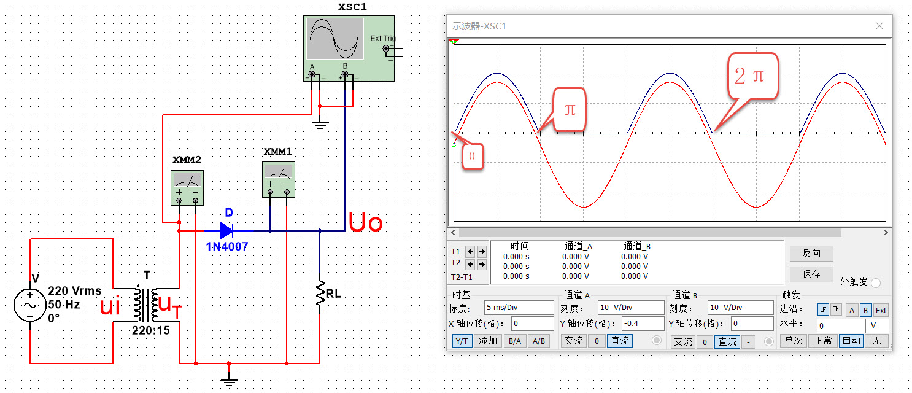
Task: Click the 保存 button
Action: [811, 274]
